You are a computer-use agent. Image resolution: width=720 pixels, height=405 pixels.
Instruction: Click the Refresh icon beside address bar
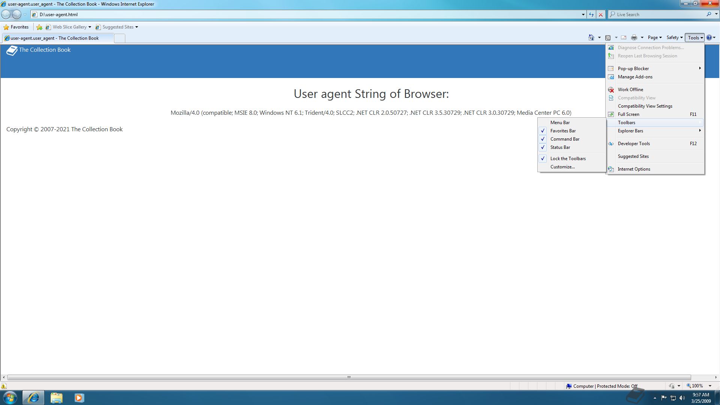click(591, 14)
